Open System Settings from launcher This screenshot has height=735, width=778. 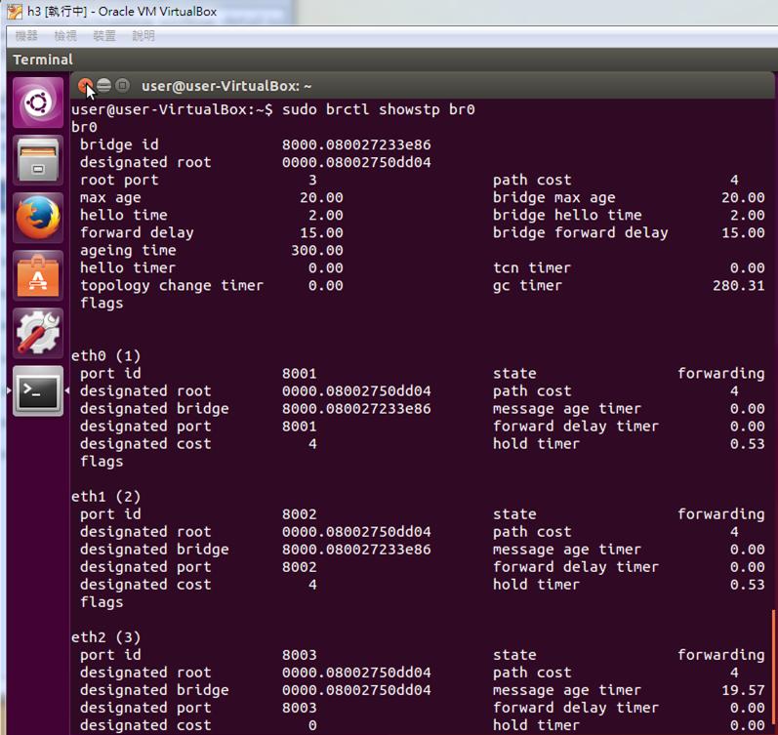coord(38,333)
